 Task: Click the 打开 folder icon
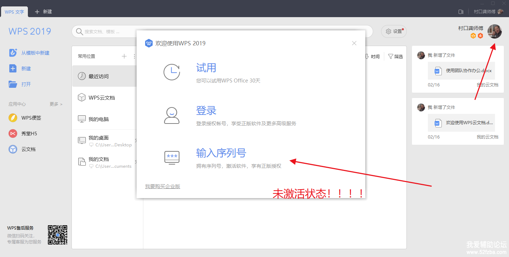click(13, 84)
